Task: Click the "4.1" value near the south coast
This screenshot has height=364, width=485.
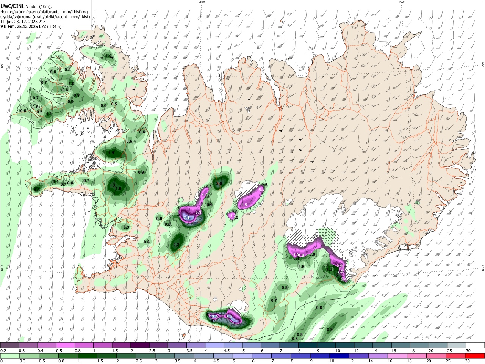Action: 236,325
